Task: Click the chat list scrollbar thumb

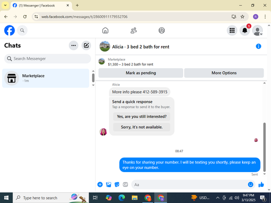Action: click(x=93, y=78)
